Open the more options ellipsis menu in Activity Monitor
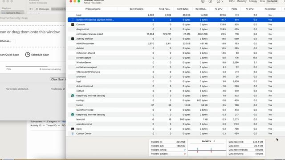The width and height of the screenshot is (285, 160). (x=220, y=1)
